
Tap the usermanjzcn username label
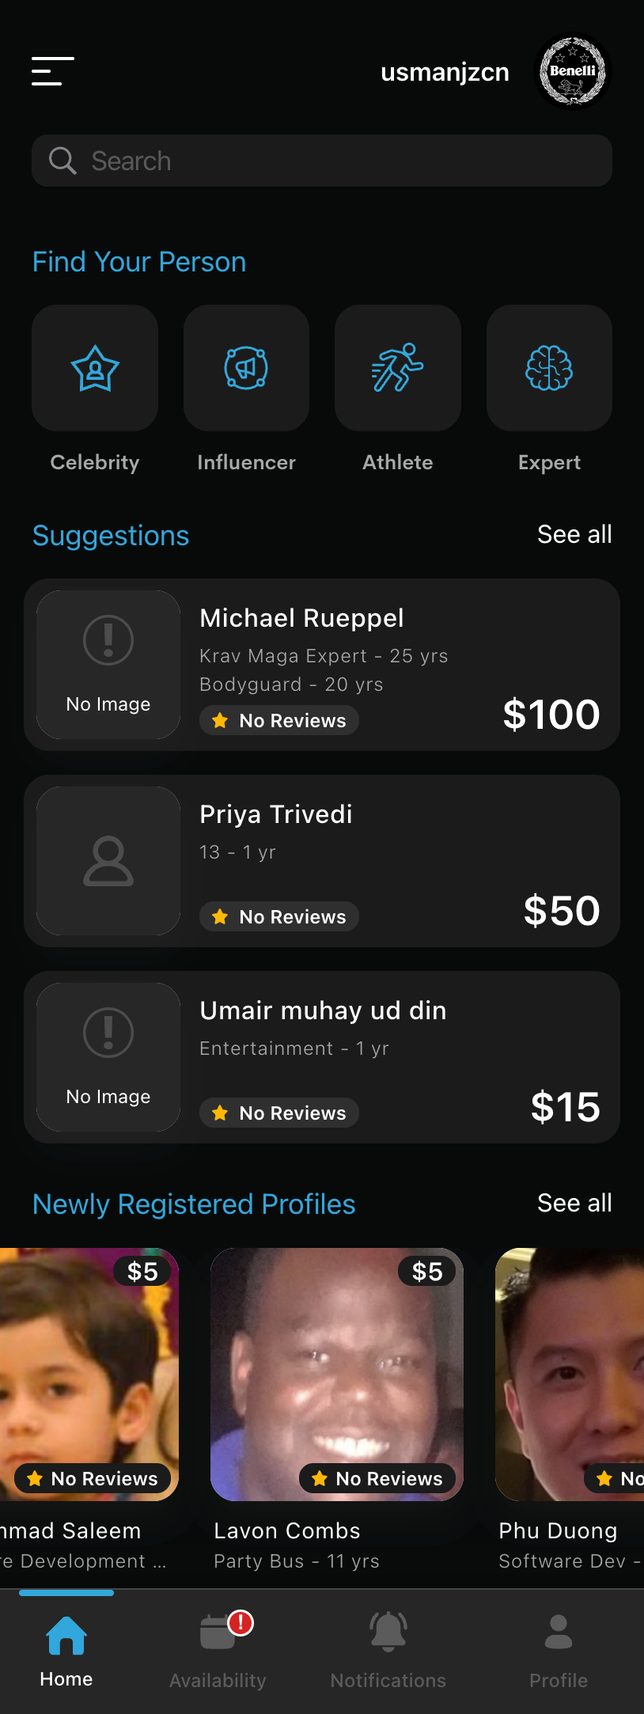pyautogui.click(x=445, y=72)
